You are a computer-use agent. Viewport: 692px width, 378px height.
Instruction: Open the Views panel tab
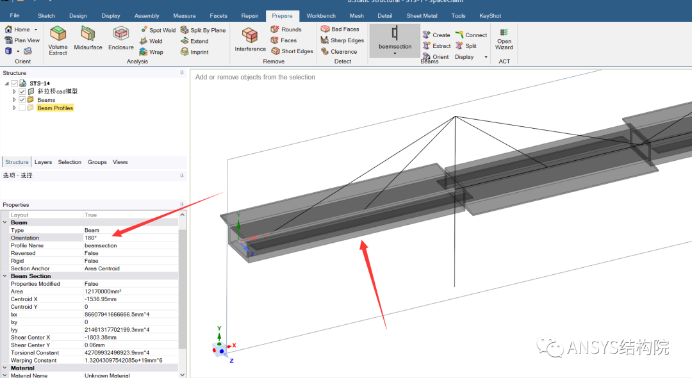pos(120,162)
